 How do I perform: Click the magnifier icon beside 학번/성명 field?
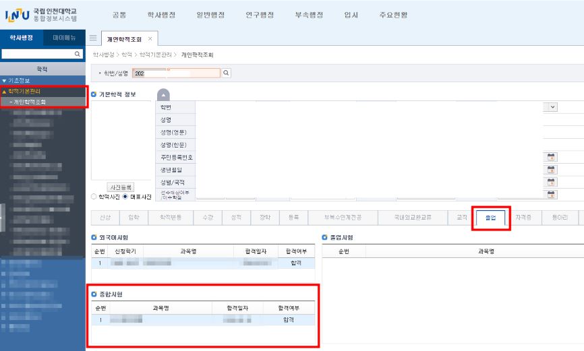point(227,73)
